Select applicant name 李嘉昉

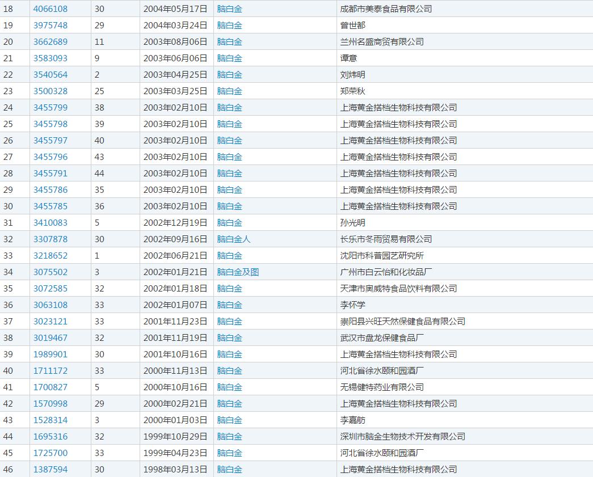point(352,420)
